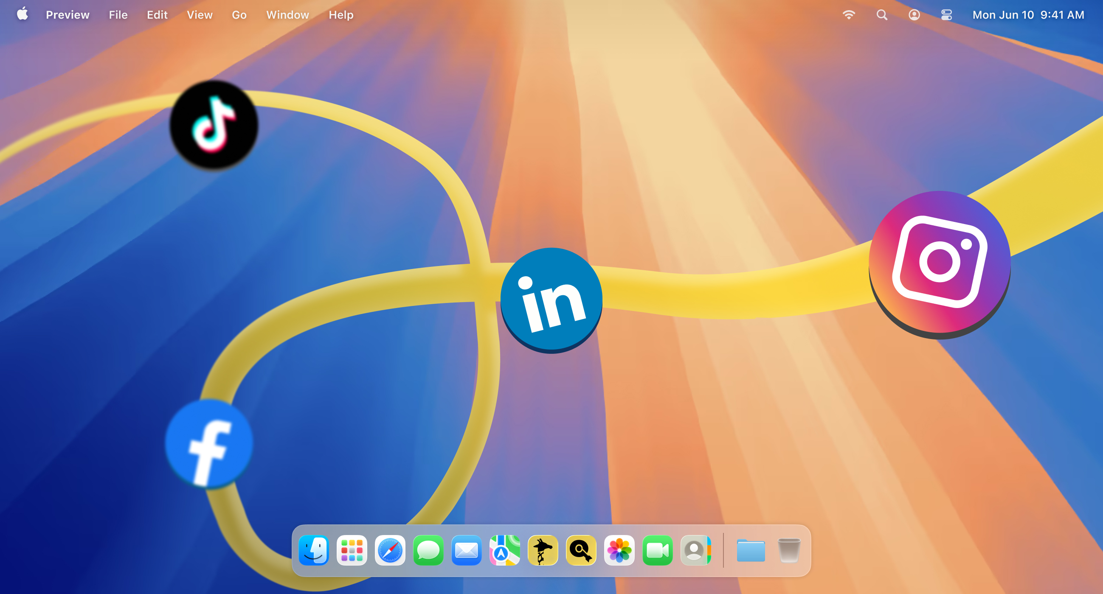Open Messages from the Dock

[x=428, y=550]
